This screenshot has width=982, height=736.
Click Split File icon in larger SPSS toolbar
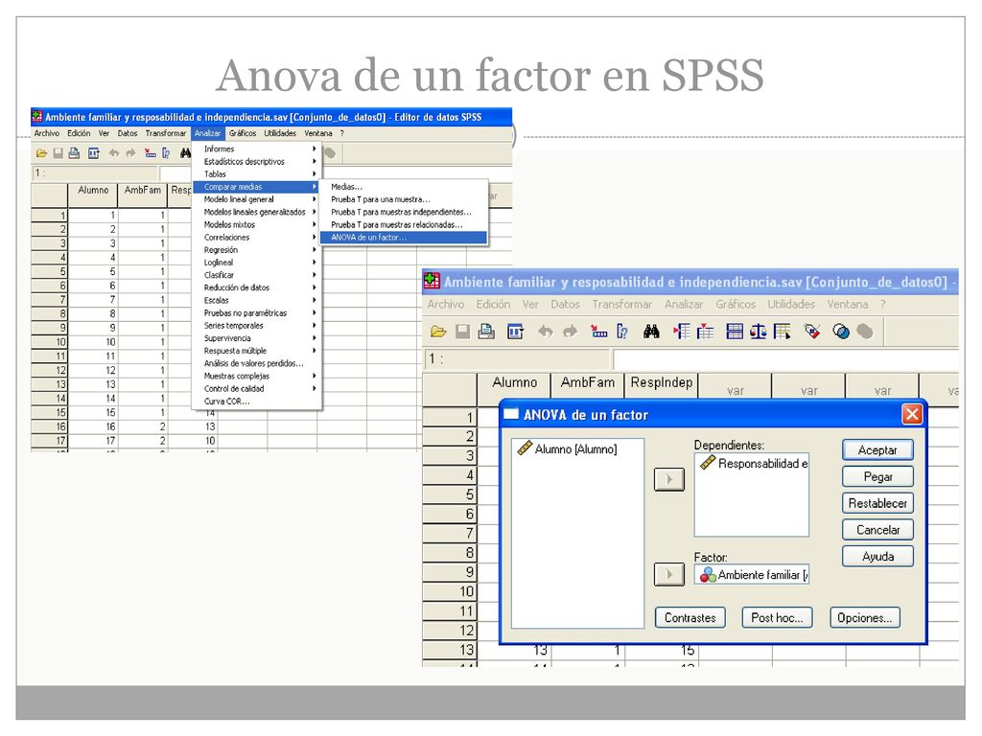[734, 332]
